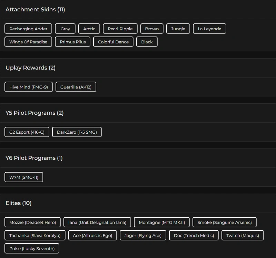Pick the Jungle attachment skin
This screenshot has height=258, width=276.
pos(178,29)
